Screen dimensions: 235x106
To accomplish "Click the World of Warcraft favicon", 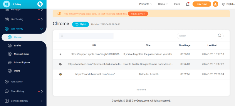I will tap(61, 74).
